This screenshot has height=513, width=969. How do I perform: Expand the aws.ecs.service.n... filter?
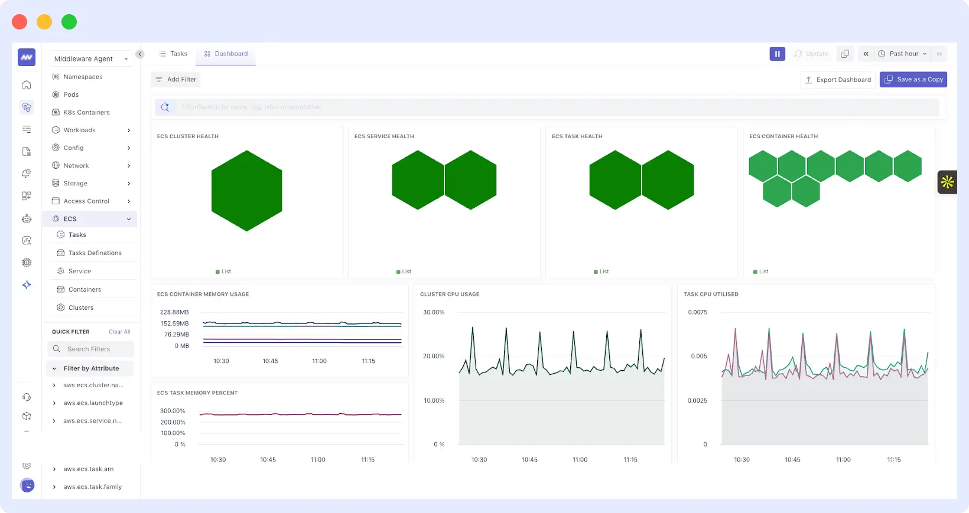pyautogui.click(x=54, y=421)
